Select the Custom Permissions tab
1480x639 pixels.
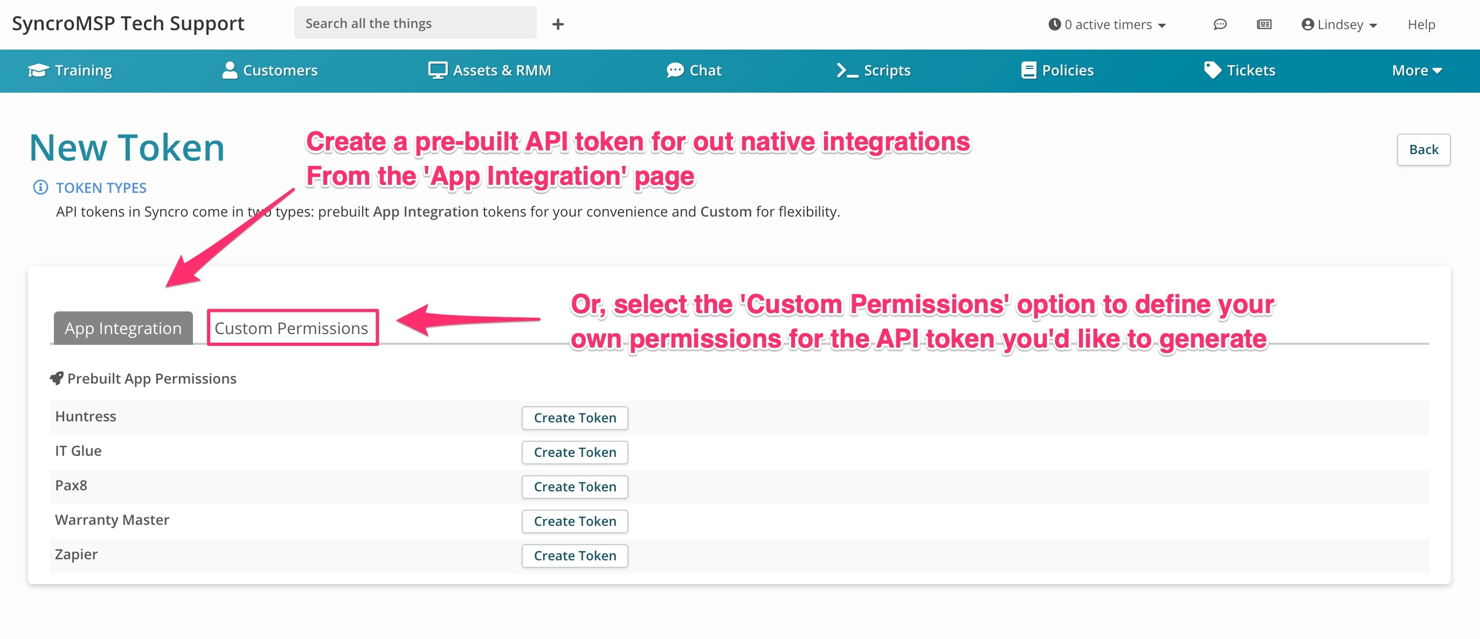click(x=291, y=328)
